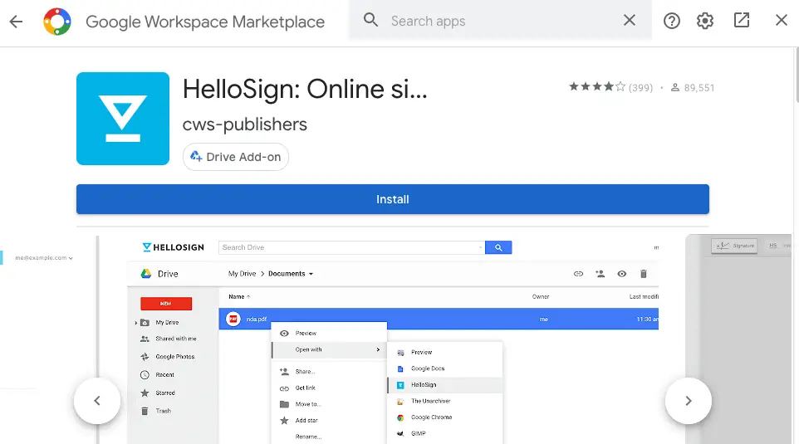Open Marketplace in a new window icon

[x=742, y=21]
